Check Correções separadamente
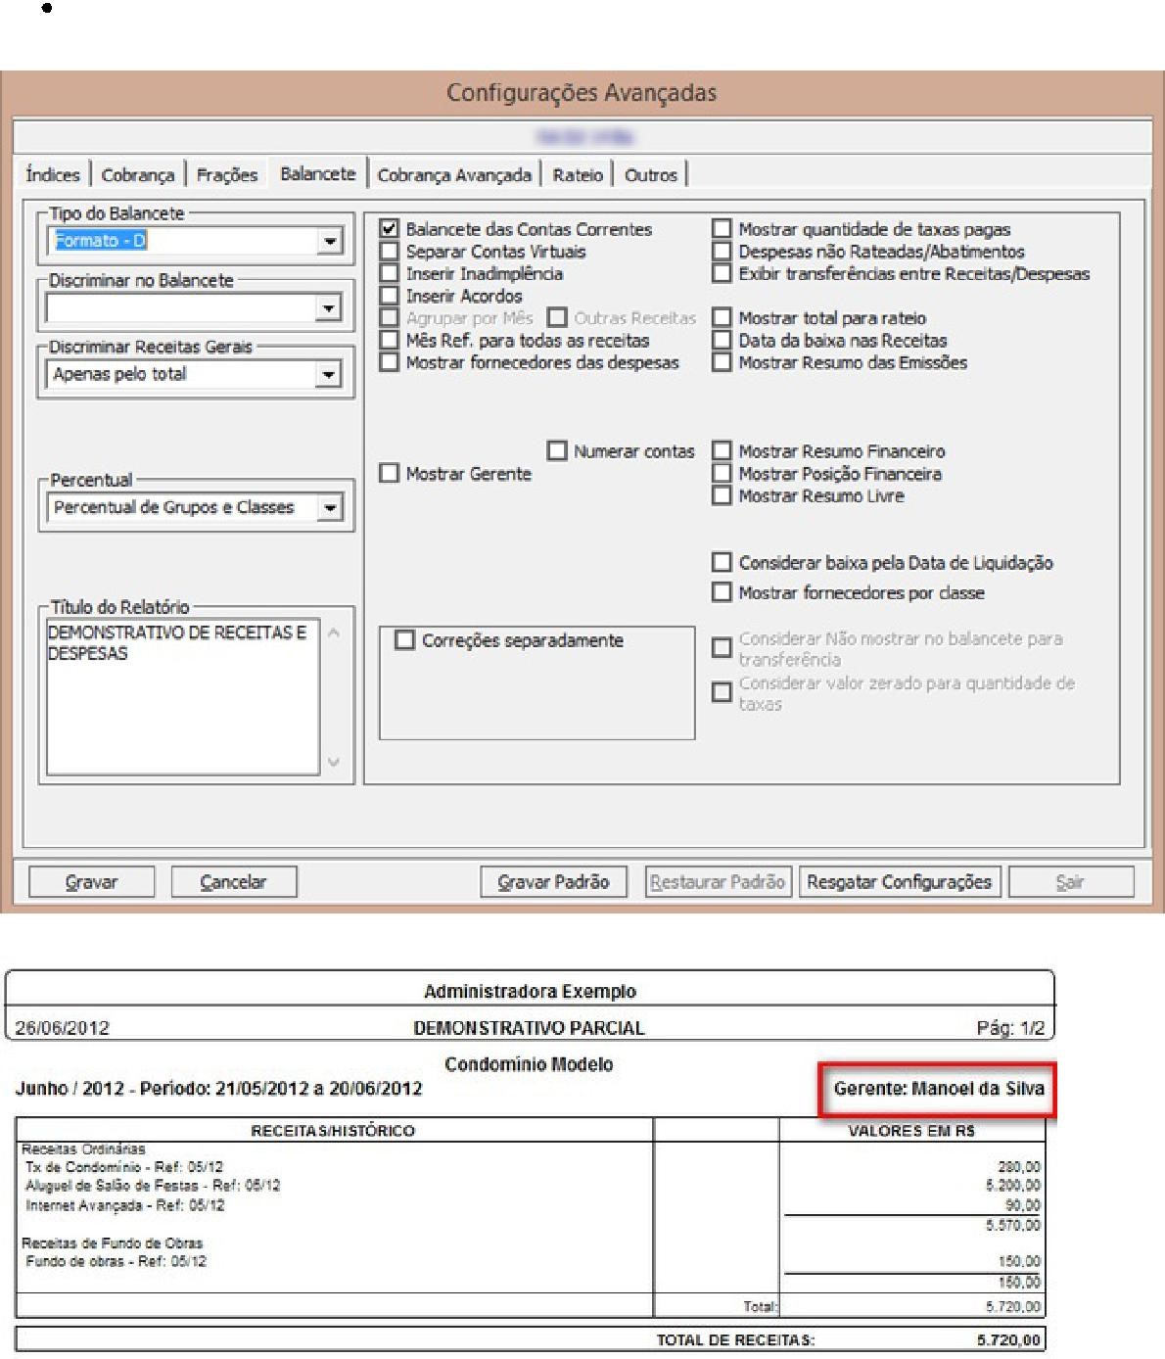Image resolution: width=1165 pixels, height=1359 pixels. pyautogui.click(x=404, y=640)
